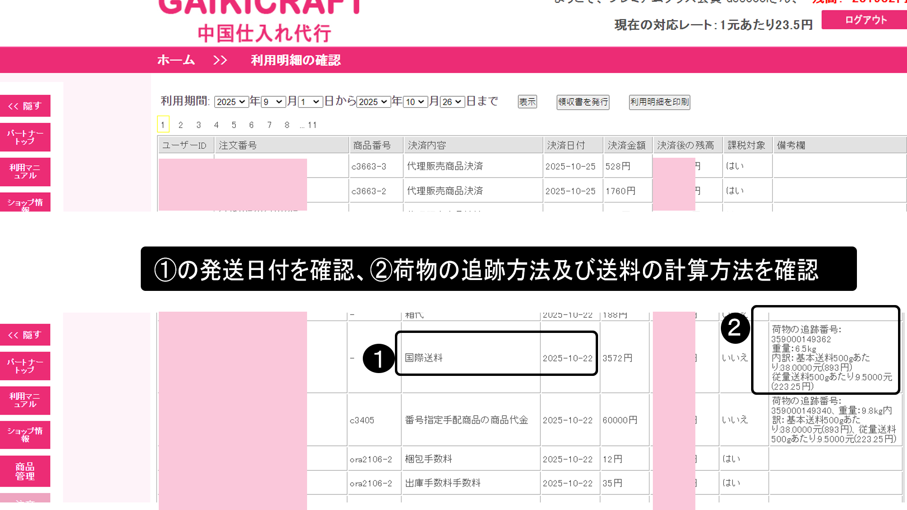907x510 pixels.
Task: Open the end day dropdown showing 26
Action: 452,102
